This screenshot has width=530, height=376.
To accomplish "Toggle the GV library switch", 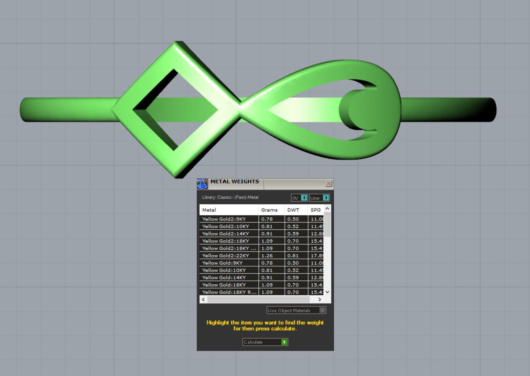I will click(304, 198).
